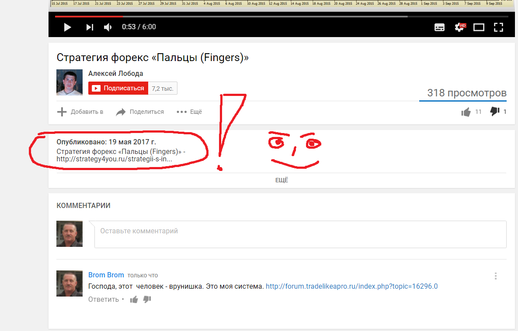
Task: Skip to next video
Action: (90, 27)
